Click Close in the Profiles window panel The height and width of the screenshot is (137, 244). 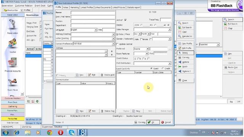pos(185,80)
